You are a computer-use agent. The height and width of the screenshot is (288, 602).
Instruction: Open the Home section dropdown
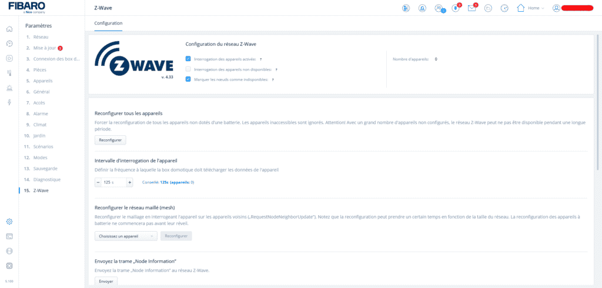[x=536, y=8]
